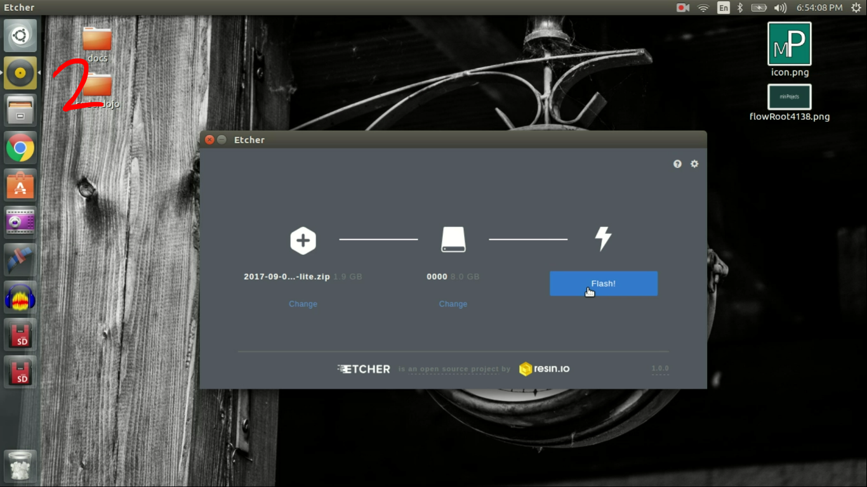Click the red recording indicator in top panel

pos(683,8)
